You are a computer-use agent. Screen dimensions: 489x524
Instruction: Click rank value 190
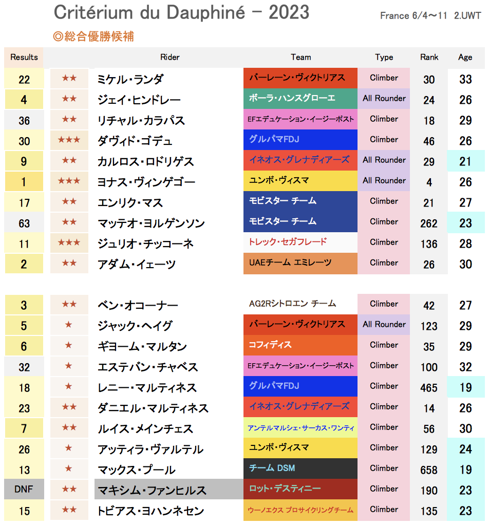(x=429, y=490)
